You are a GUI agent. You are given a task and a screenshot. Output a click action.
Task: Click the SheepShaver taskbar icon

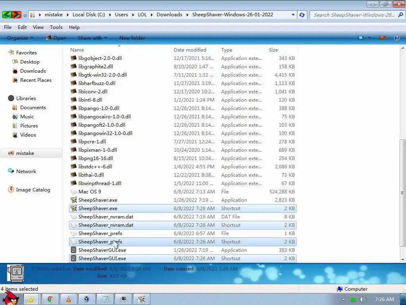[x=142, y=299]
